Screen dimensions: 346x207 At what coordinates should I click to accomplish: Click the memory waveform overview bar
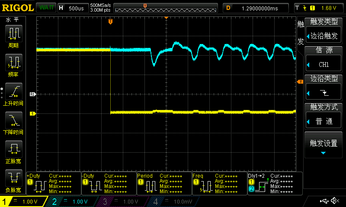tap(166, 8)
